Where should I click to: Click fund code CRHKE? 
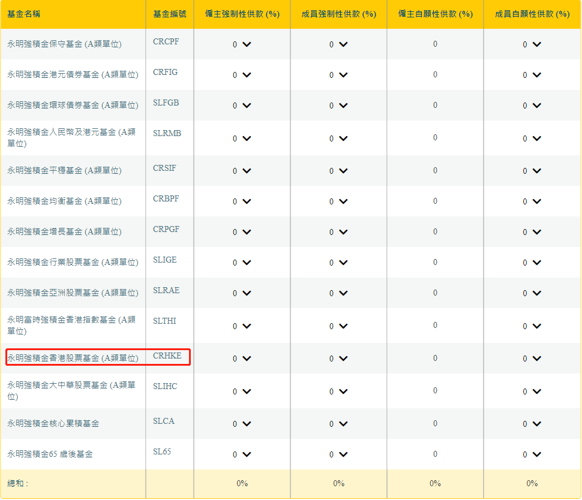tap(167, 356)
